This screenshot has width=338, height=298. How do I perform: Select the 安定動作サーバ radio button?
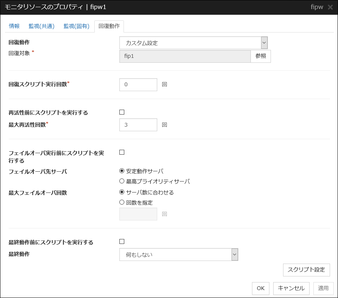pyautogui.click(x=122, y=171)
